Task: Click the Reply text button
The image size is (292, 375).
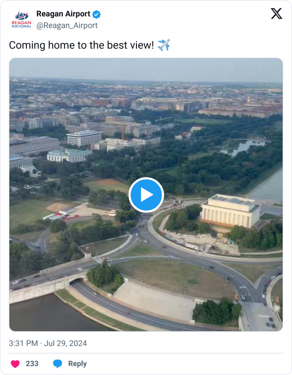Action: pyautogui.click(x=78, y=364)
